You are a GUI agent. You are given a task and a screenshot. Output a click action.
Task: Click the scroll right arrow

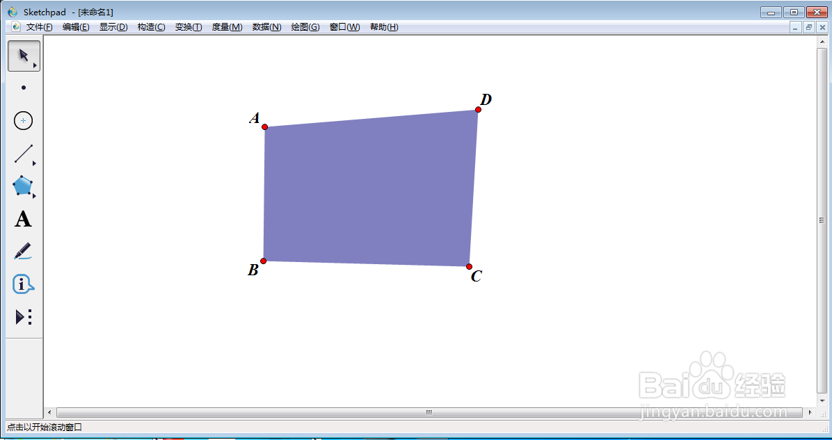coord(810,412)
